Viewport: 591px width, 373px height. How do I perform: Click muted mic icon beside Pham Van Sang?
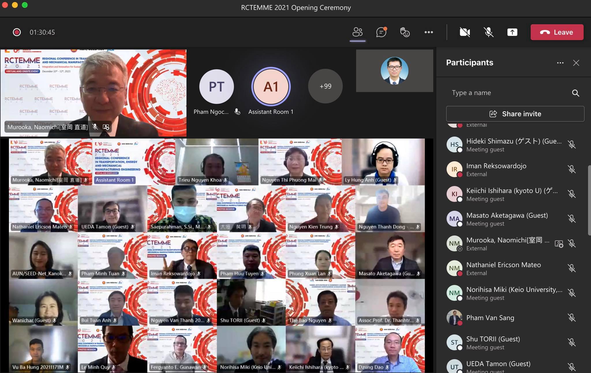click(571, 318)
